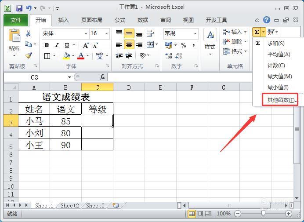Toggle Italic formatting
Viewport: 304px width, 222px height.
[x=57, y=45]
